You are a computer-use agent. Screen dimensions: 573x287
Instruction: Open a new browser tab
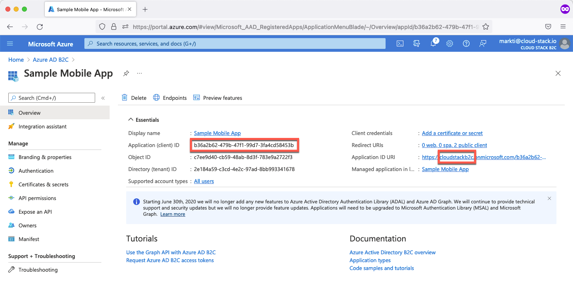145,9
